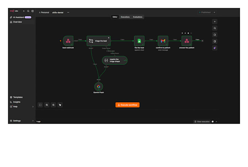This screenshot has width=248, height=167.
Task: Zoom in on the canvas
Action: [47, 105]
